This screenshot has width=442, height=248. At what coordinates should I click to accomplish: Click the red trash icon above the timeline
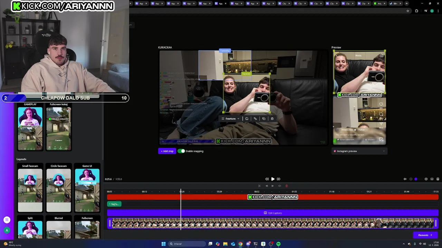(x=286, y=186)
